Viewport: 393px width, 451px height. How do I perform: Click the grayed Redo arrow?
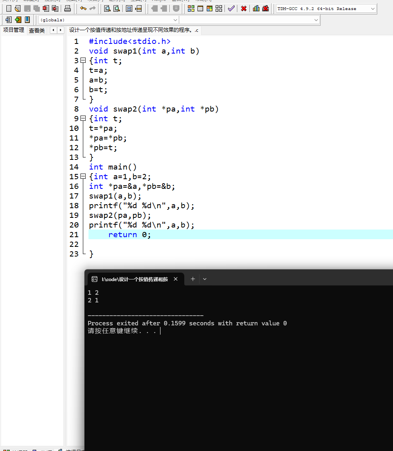(x=93, y=8)
